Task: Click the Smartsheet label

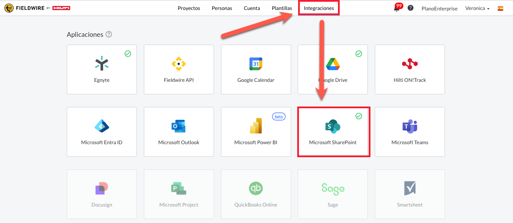Action: 409,205
